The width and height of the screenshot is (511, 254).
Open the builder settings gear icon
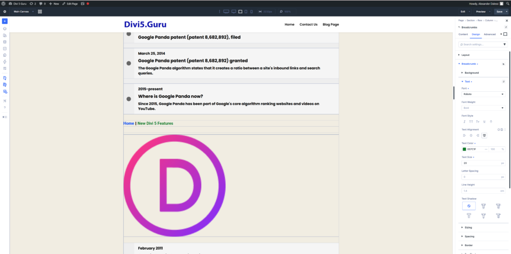click(x=4, y=11)
